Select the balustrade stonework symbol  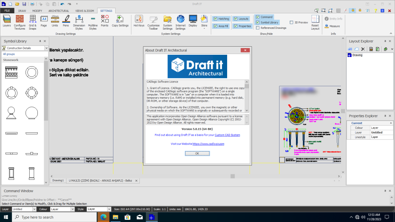click(11, 73)
